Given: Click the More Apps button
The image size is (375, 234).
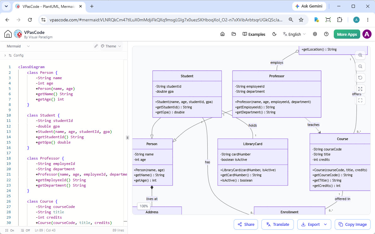Looking at the screenshot, I should click(x=347, y=34).
